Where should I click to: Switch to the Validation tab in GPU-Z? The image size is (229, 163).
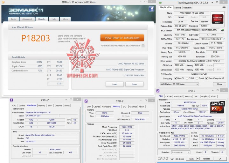point(187,8)
